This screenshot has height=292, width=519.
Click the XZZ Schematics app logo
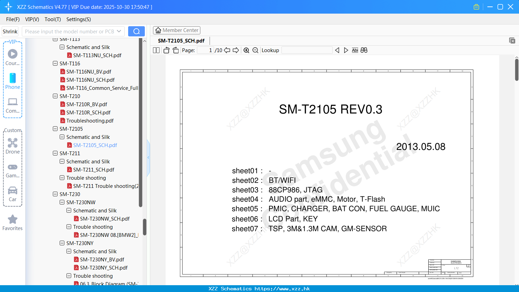(9, 7)
